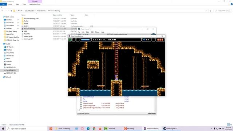
Task: Select the AlwasAwakening_Data folder
Action: [31, 19]
